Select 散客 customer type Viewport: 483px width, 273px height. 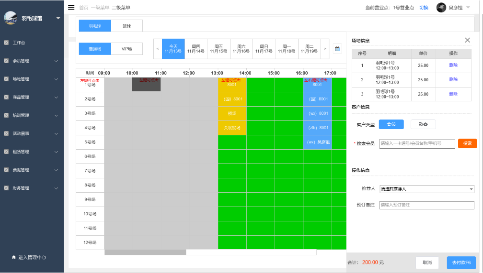click(x=423, y=124)
